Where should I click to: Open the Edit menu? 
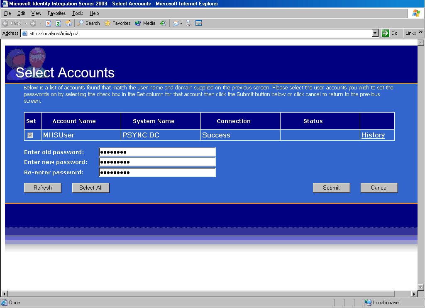click(x=21, y=13)
